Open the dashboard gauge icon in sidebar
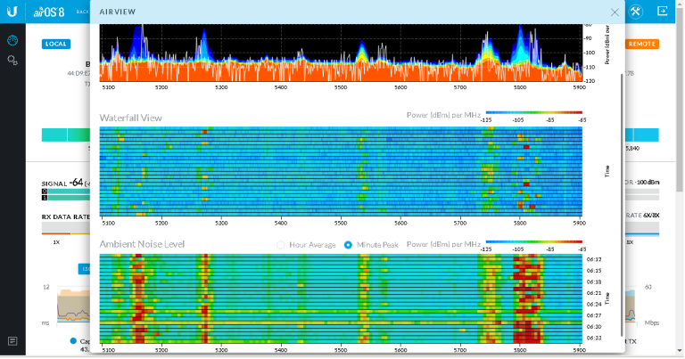The width and height of the screenshot is (685, 359). click(x=12, y=41)
